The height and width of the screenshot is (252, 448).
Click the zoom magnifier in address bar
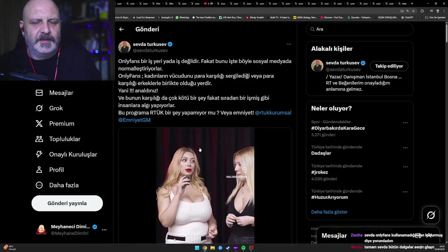point(407,11)
